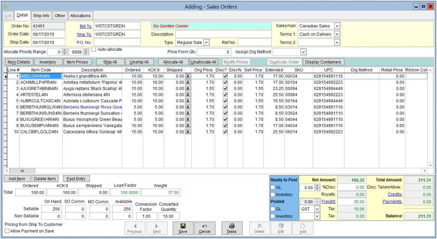Click the P.O. No input field
Screen dimensions: 437x239
tap(117, 42)
